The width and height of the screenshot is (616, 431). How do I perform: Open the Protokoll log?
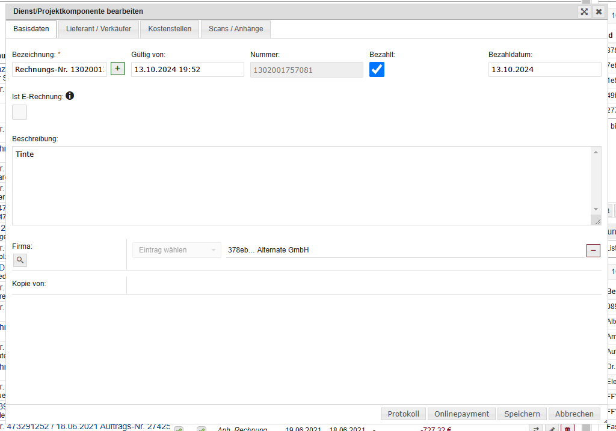click(x=403, y=414)
